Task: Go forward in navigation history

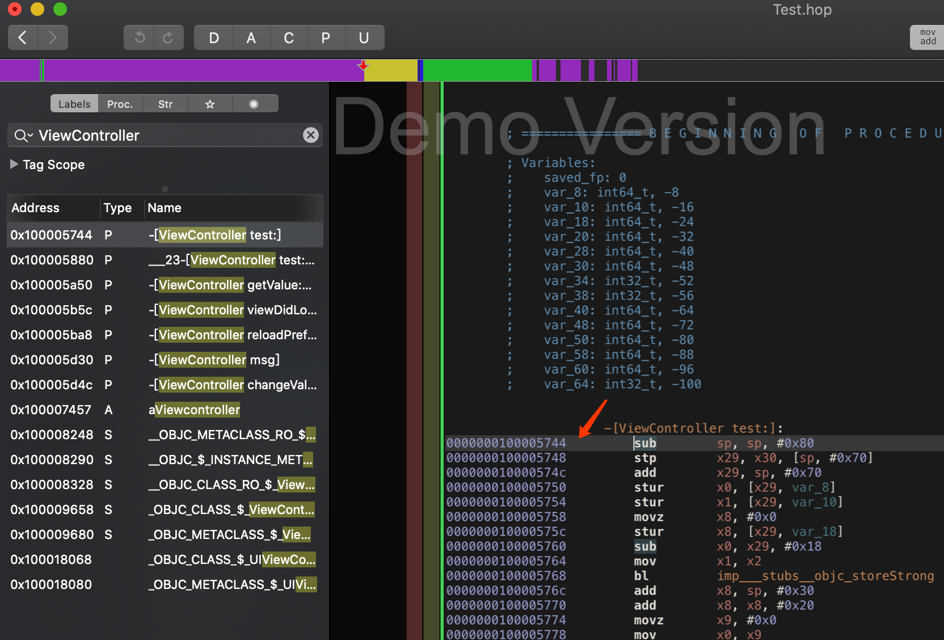Action: tap(53, 37)
